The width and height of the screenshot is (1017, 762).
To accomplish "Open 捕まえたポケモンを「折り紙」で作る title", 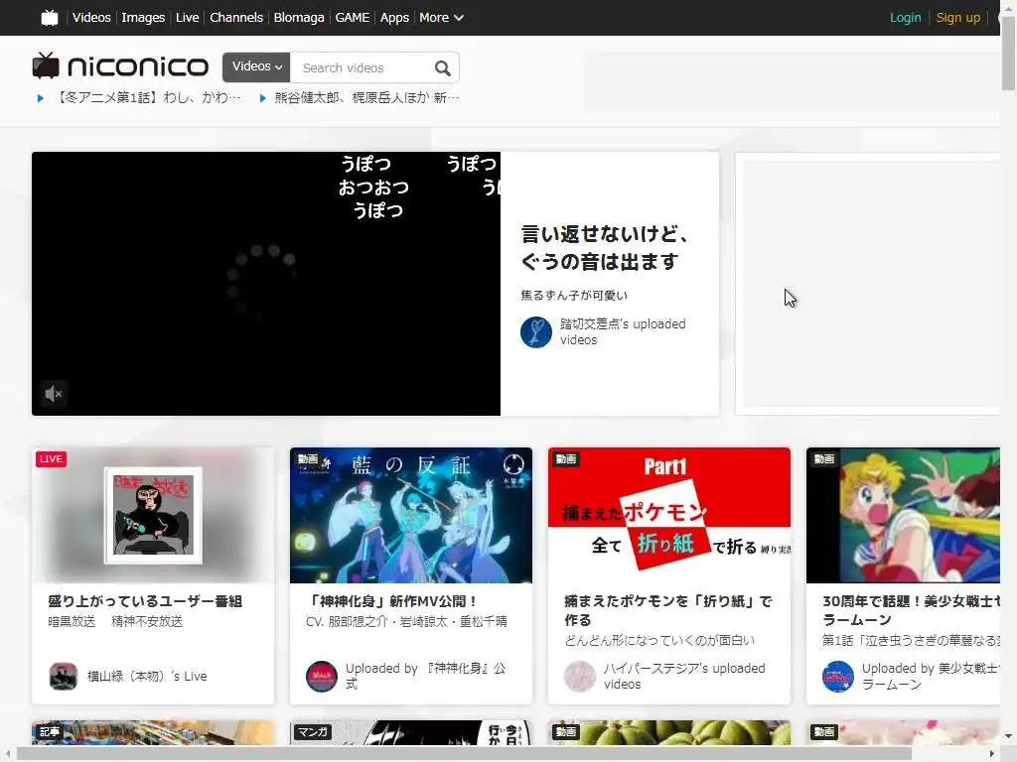I will 668,610.
